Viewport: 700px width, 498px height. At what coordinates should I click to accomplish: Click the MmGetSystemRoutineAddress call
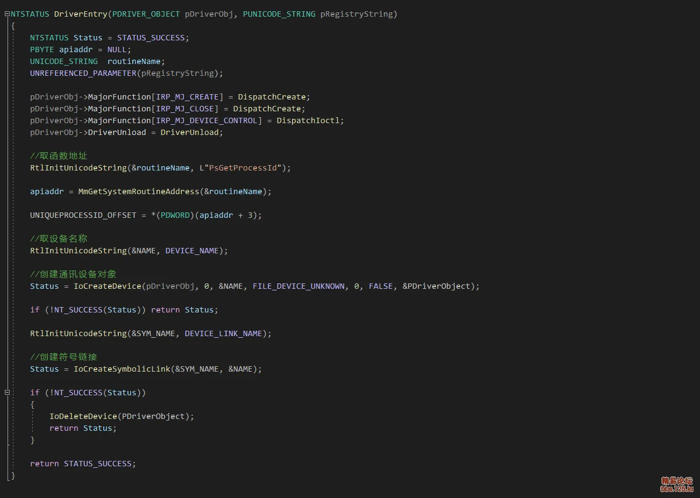138,191
